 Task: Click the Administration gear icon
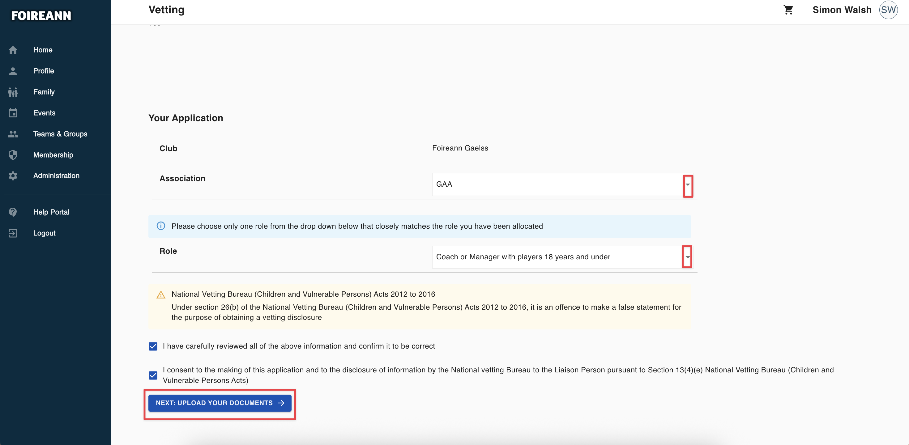[13, 176]
